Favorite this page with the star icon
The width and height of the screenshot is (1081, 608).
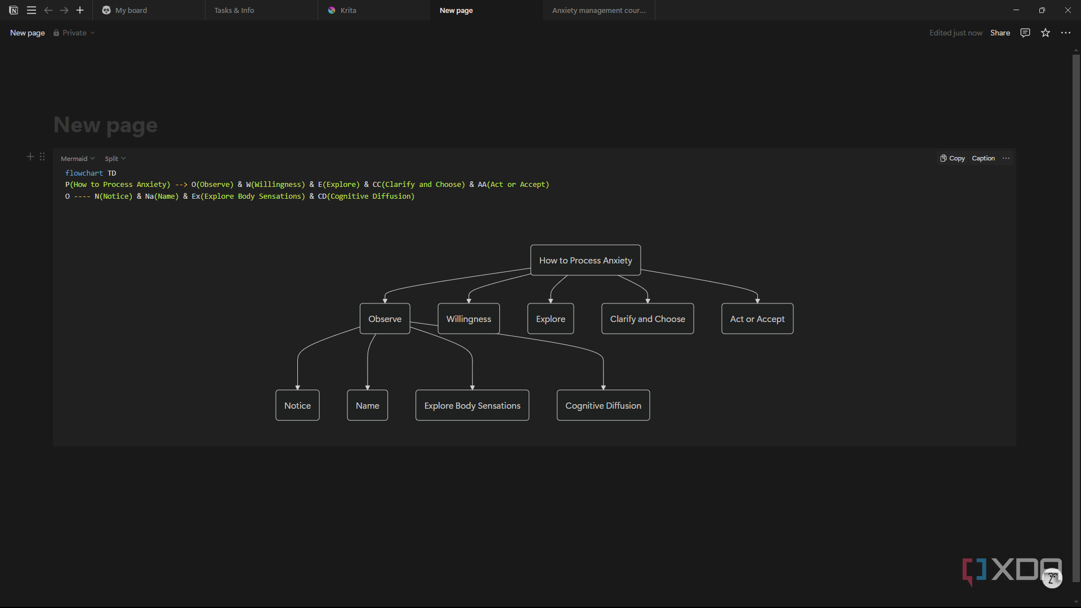click(x=1046, y=33)
